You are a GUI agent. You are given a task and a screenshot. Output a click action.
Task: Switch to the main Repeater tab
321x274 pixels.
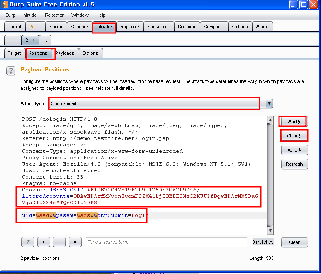coord(130,27)
